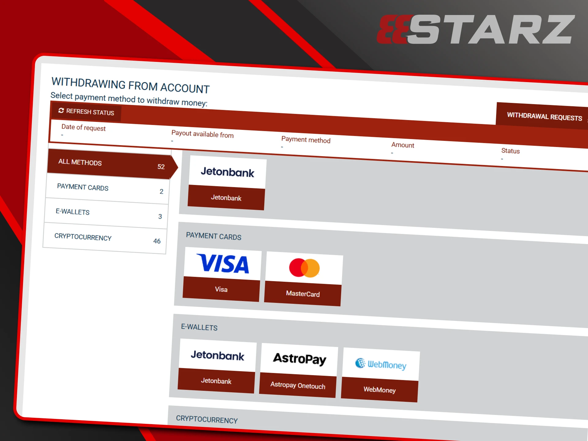Click the Cryptocurrency section heading
588x441 pixels.
(207, 419)
